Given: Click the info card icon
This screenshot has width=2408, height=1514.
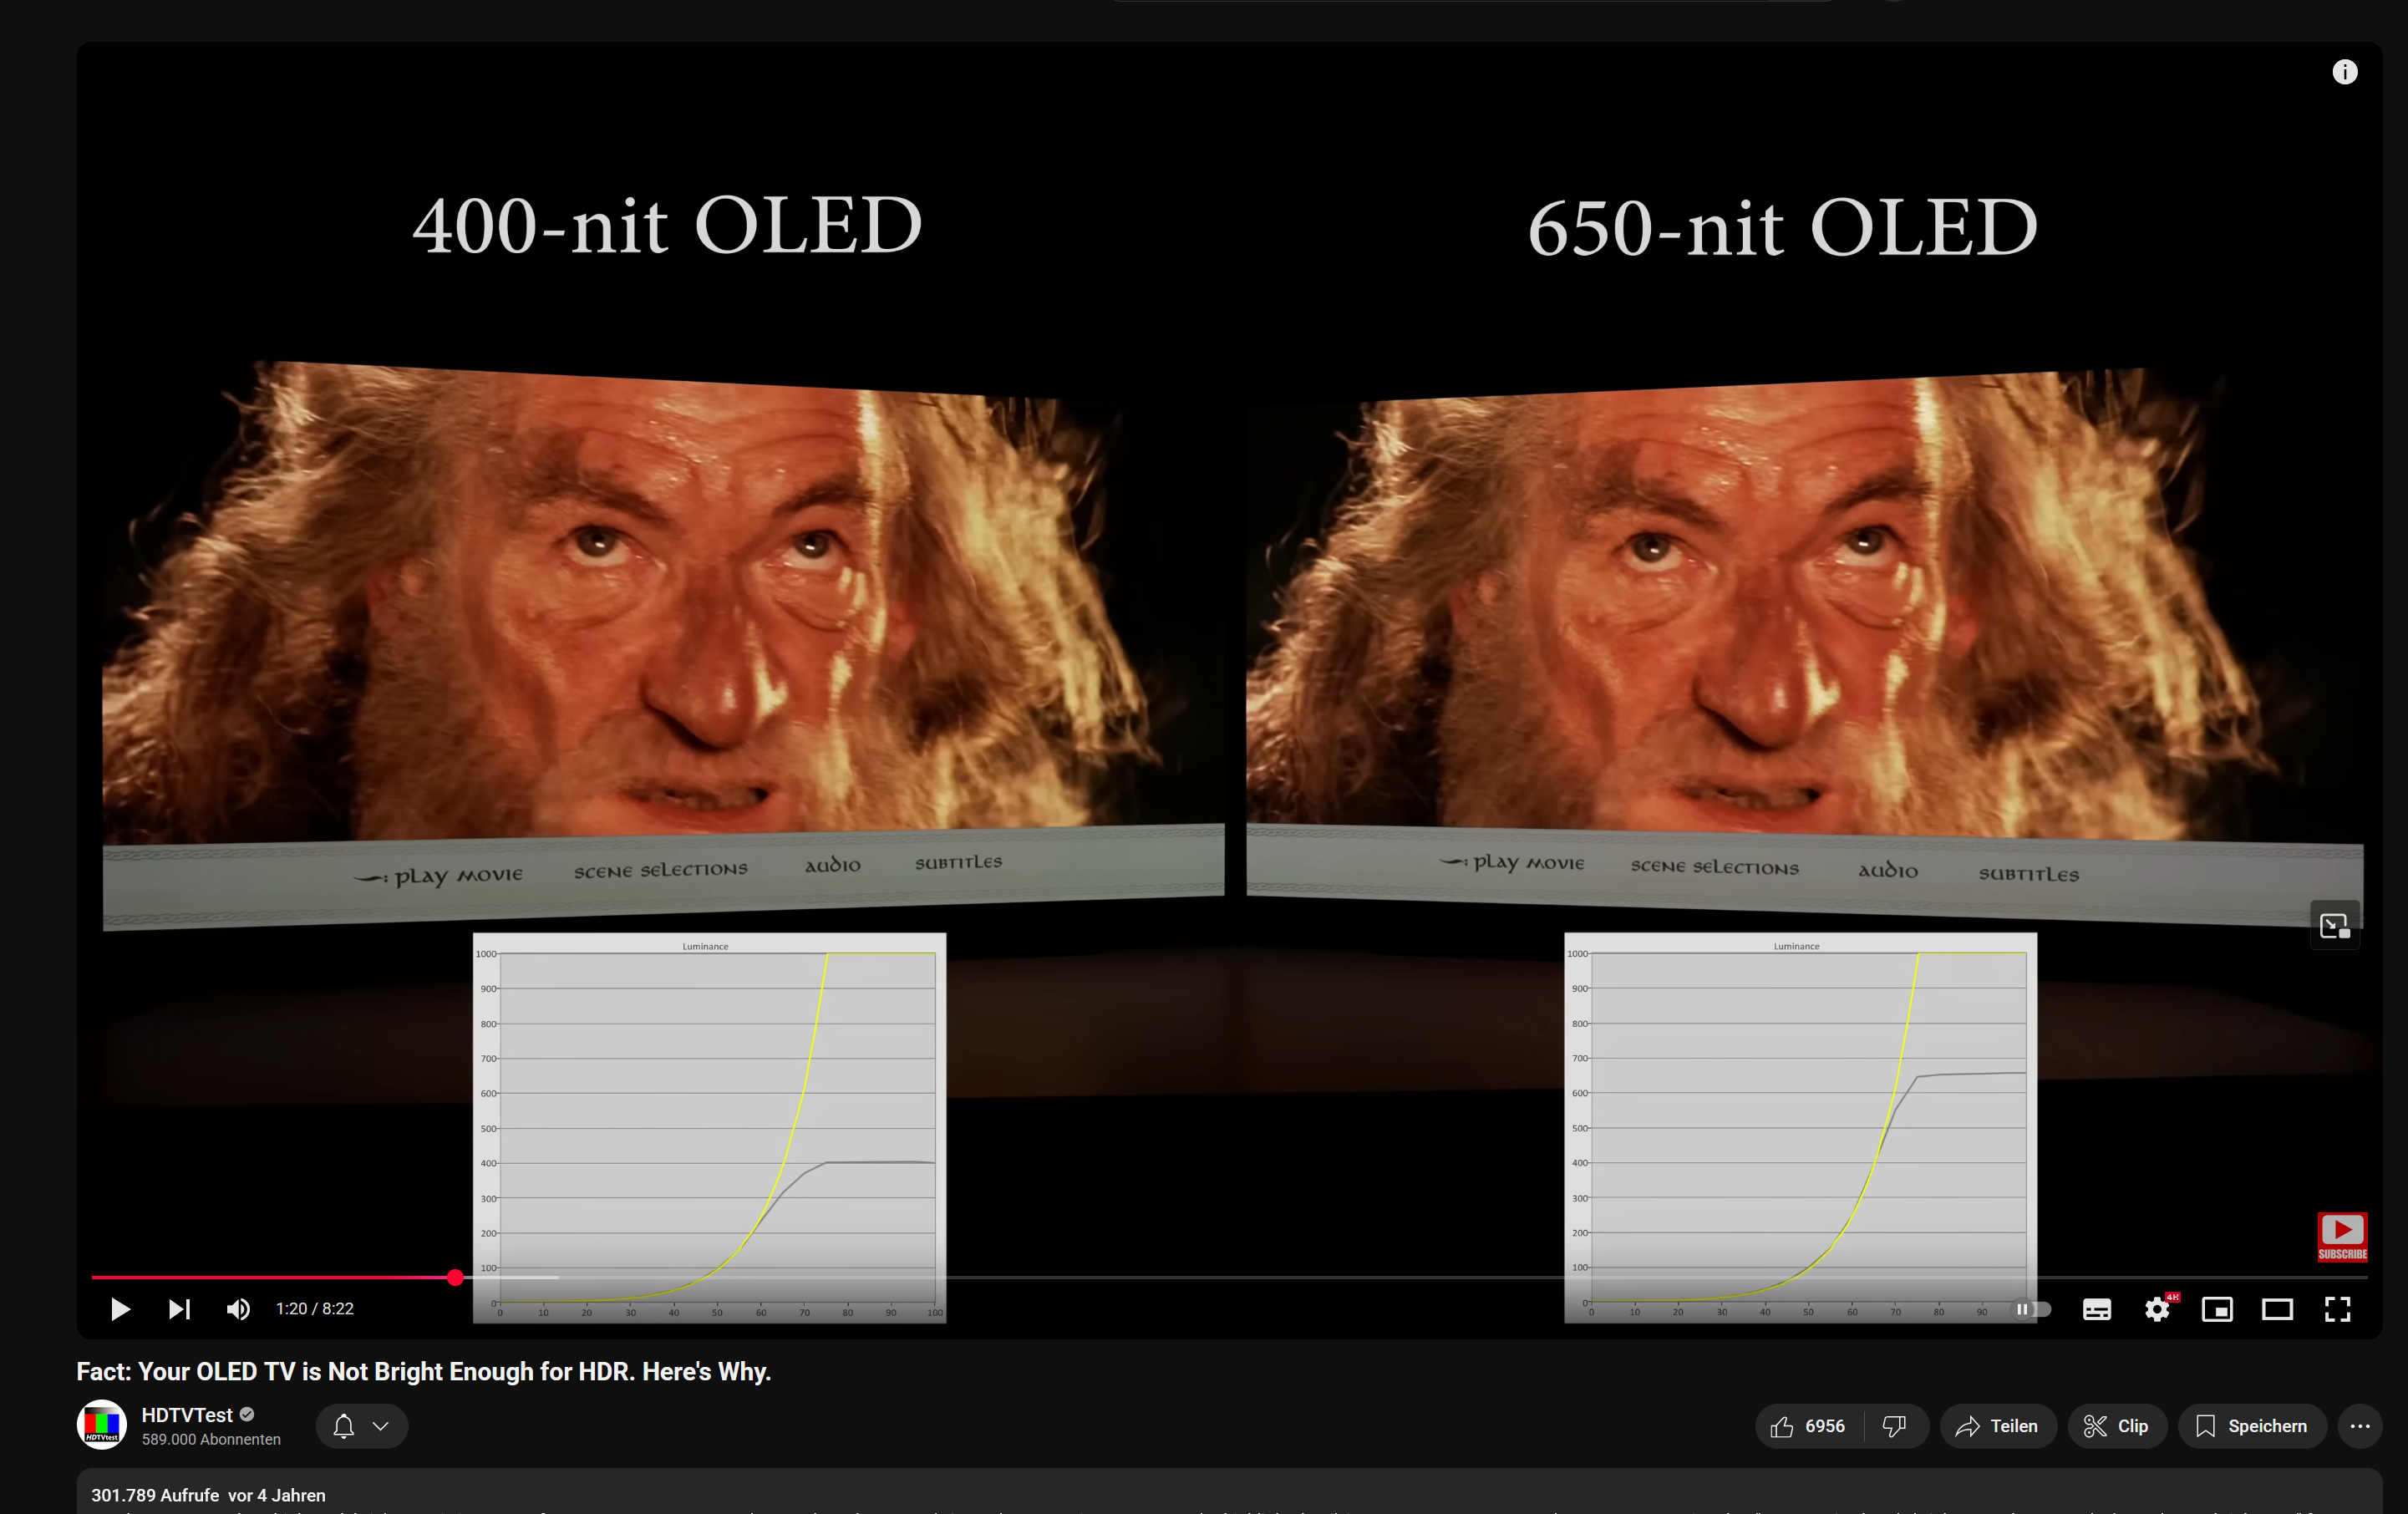Looking at the screenshot, I should [x=2344, y=72].
